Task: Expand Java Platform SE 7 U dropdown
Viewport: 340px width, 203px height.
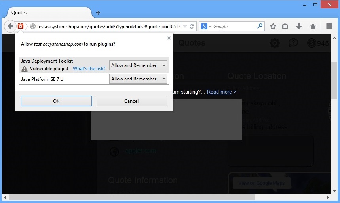Action: coord(138,79)
